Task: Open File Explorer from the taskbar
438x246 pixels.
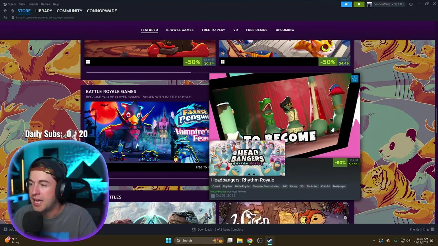Action: 240,241
